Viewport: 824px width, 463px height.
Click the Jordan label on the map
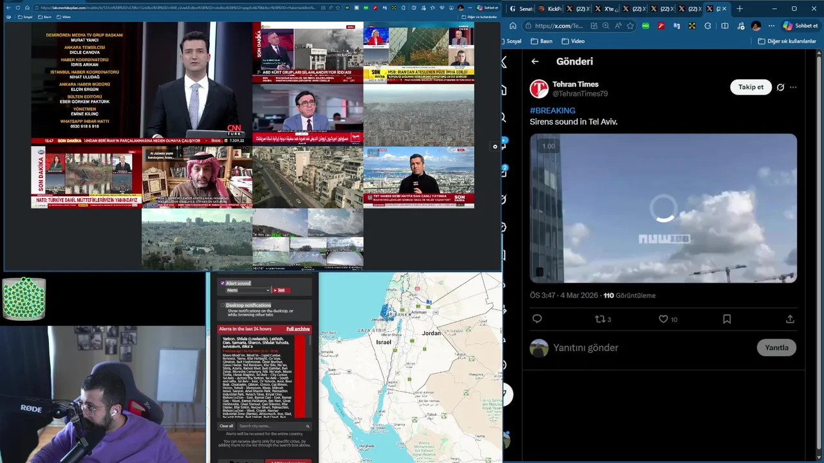point(431,333)
